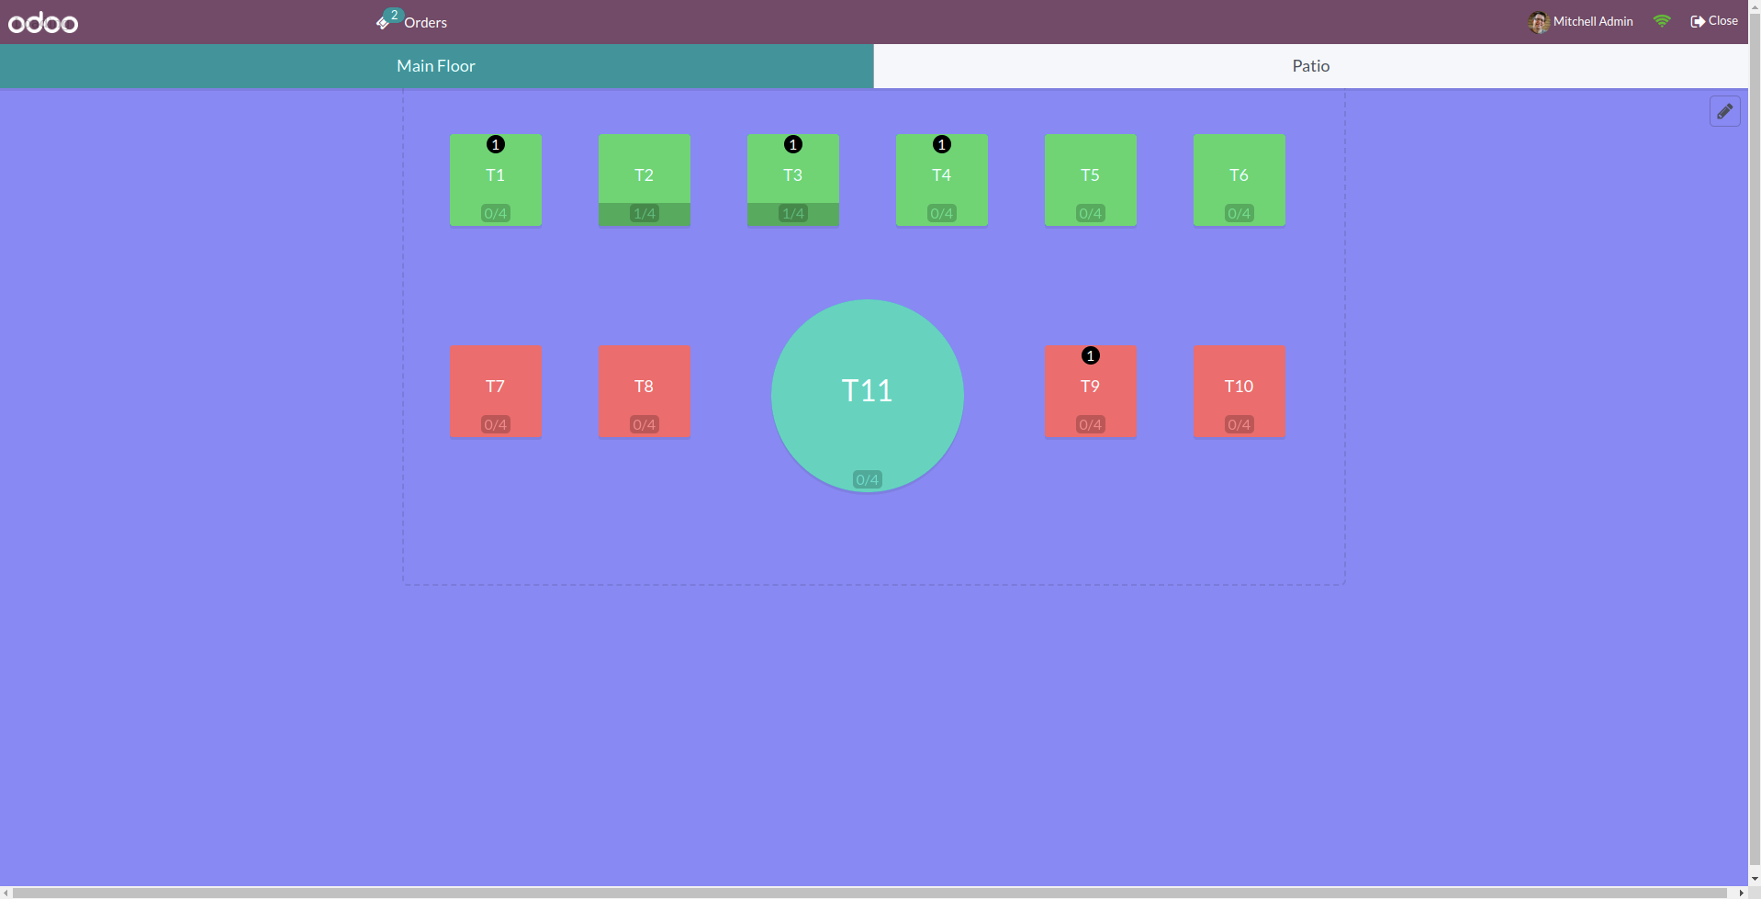Click the 0/4 seats label on T6
1761x899 pixels.
[x=1239, y=213]
